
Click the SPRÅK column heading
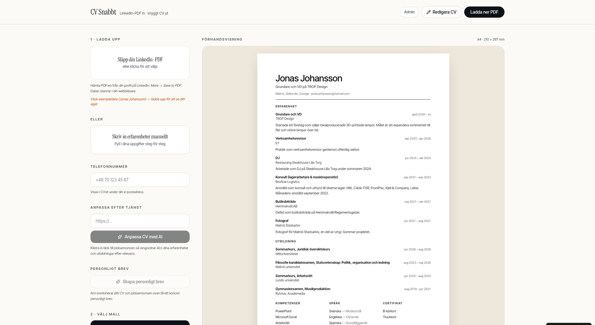(x=334, y=303)
